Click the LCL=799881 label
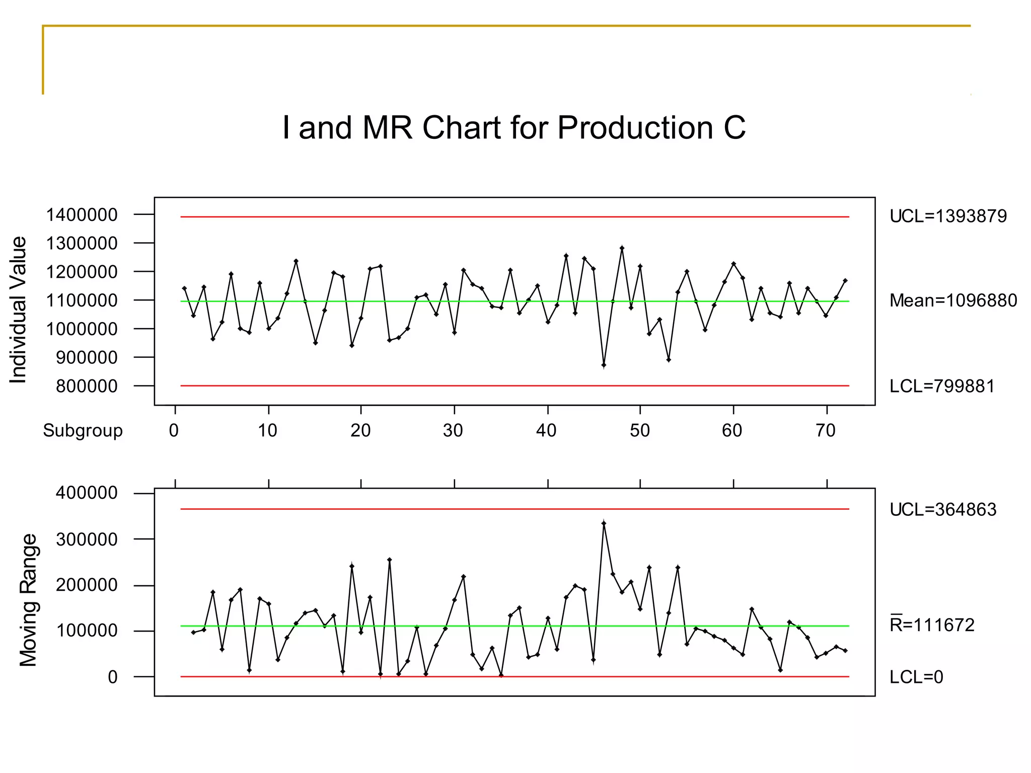This screenshot has height=773, width=1031. pos(942,386)
